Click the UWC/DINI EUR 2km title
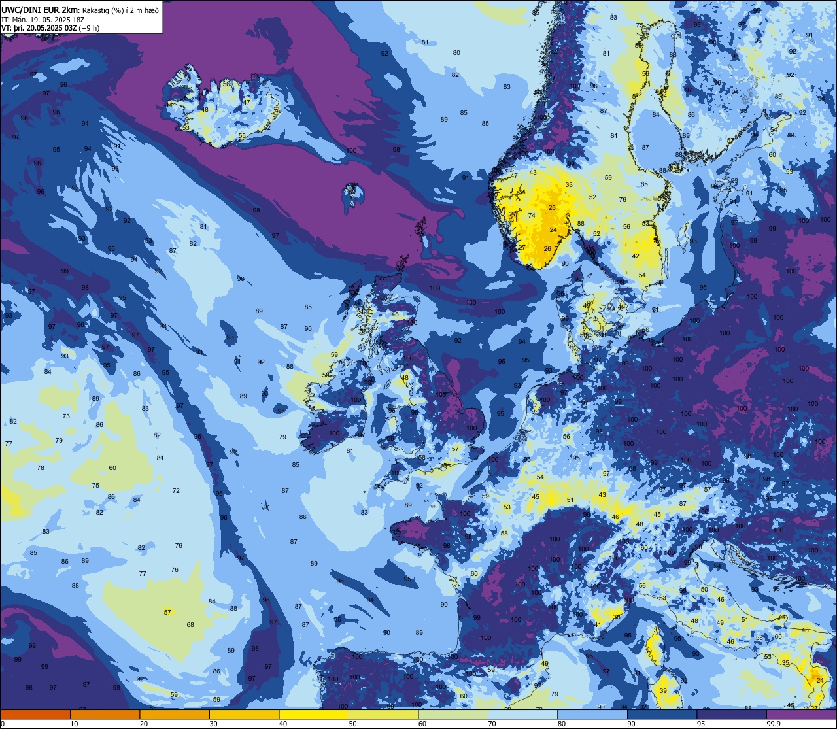Image resolution: width=837 pixels, height=729 pixels. coord(41,10)
